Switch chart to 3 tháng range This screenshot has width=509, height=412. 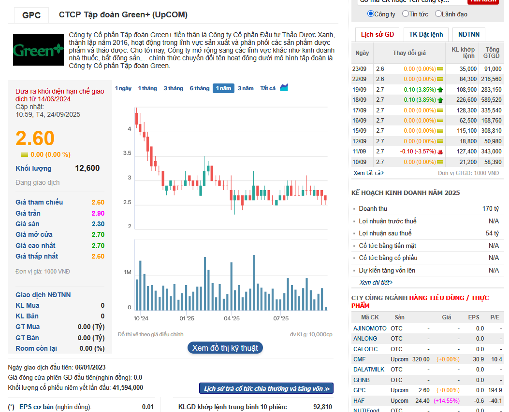pos(174,88)
